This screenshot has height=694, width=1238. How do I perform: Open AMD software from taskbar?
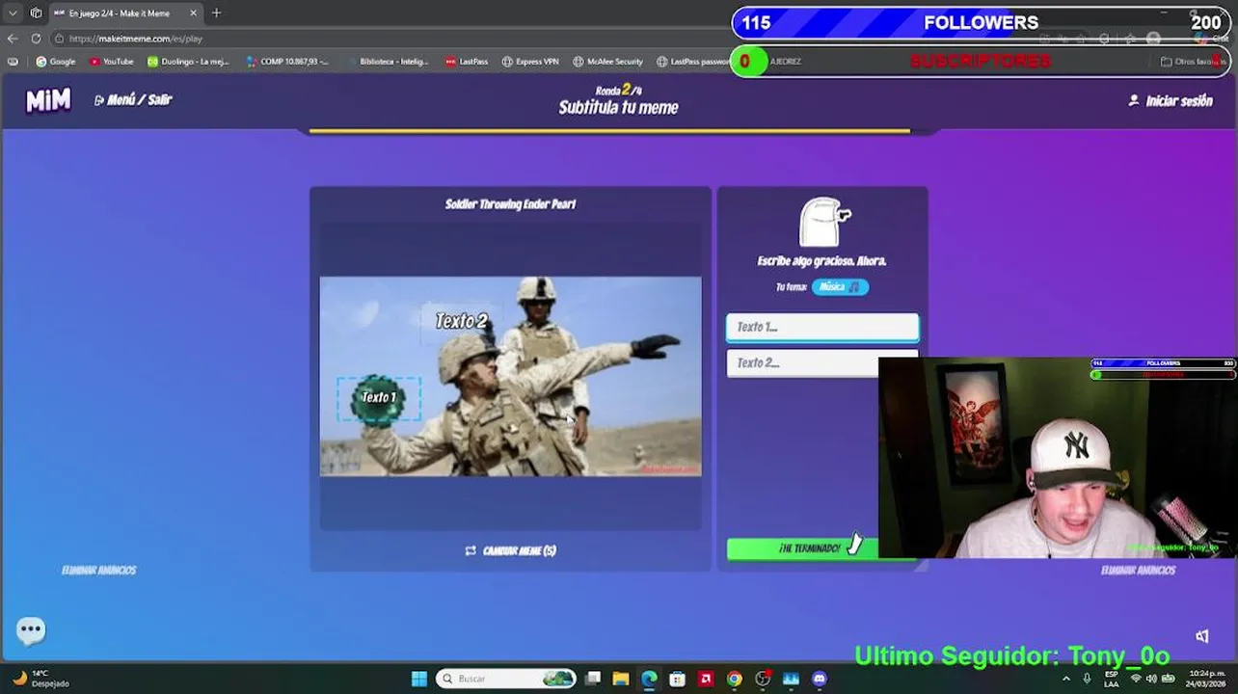(706, 679)
